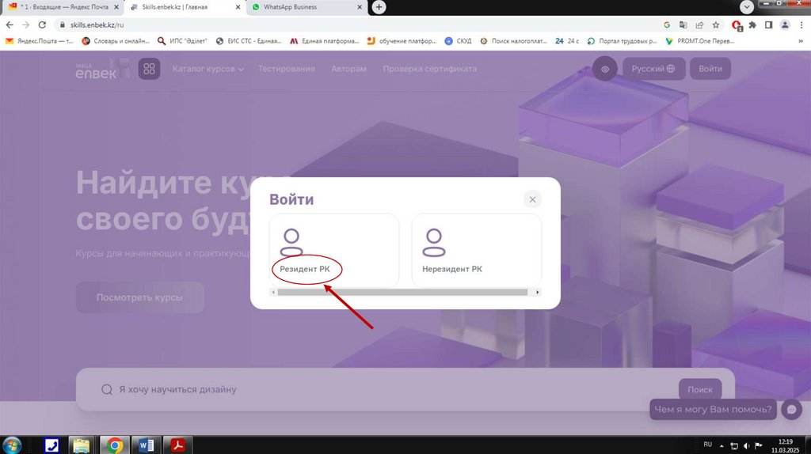Open the СКУД bookmark
The image size is (811, 454).
point(459,41)
